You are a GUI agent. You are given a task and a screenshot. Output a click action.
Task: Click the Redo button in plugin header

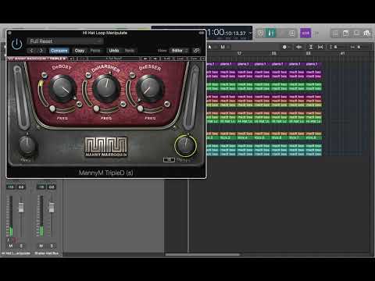130,51
